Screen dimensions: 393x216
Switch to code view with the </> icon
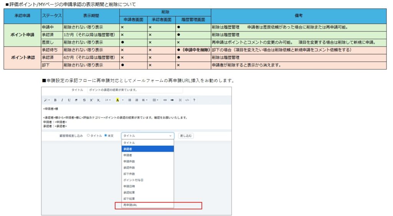[x=187, y=100]
